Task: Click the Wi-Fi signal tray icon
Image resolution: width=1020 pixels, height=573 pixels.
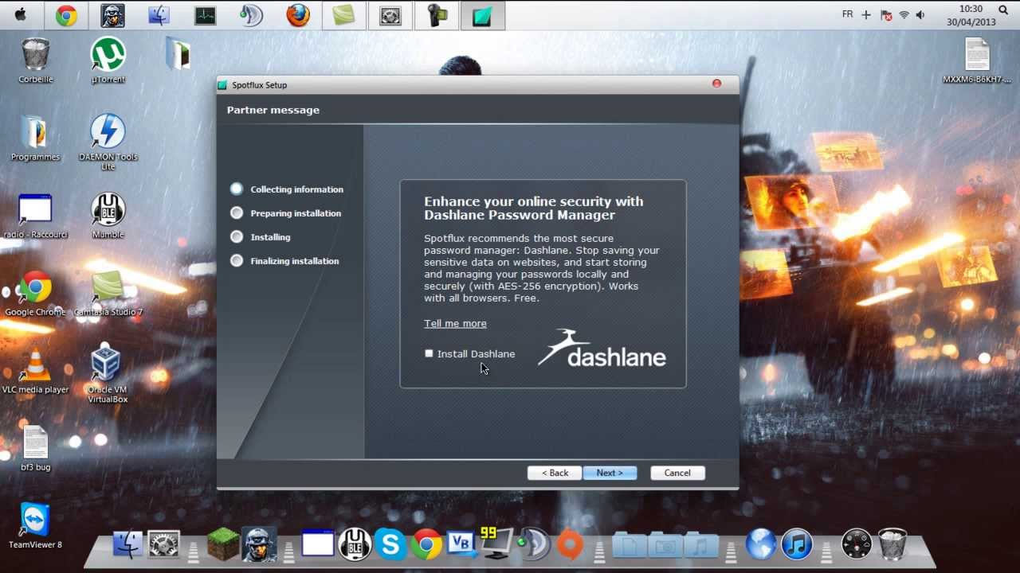Action: click(x=904, y=15)
